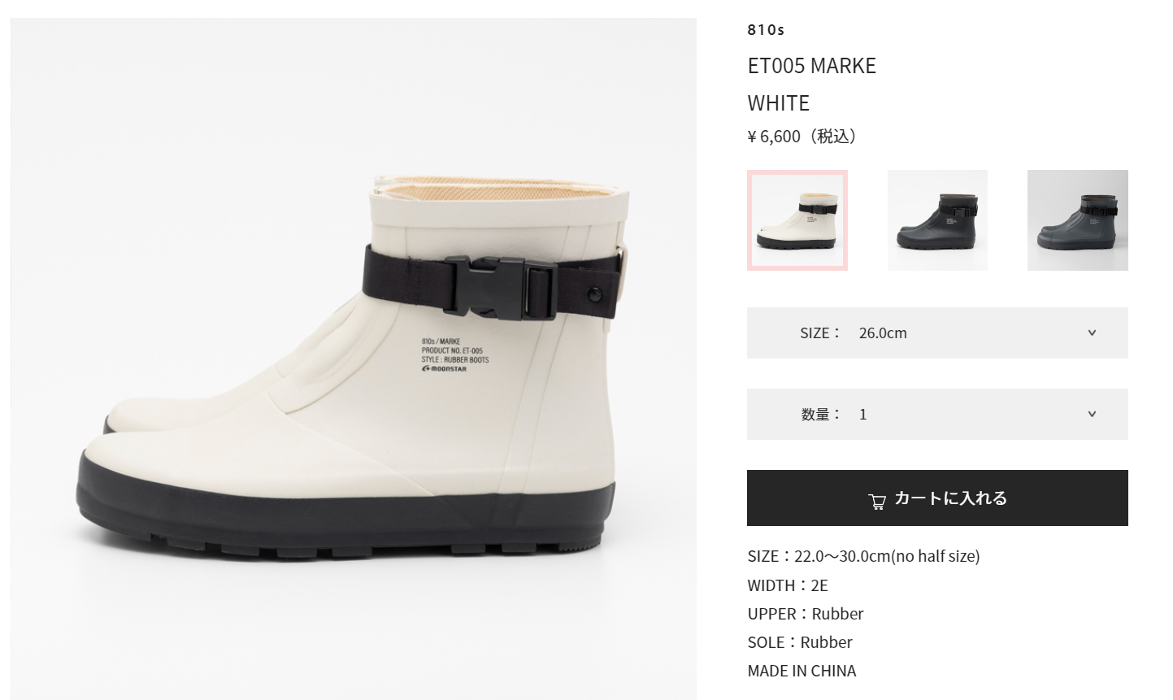
Task: Select the white boot thumbnail
Action: 797,220
